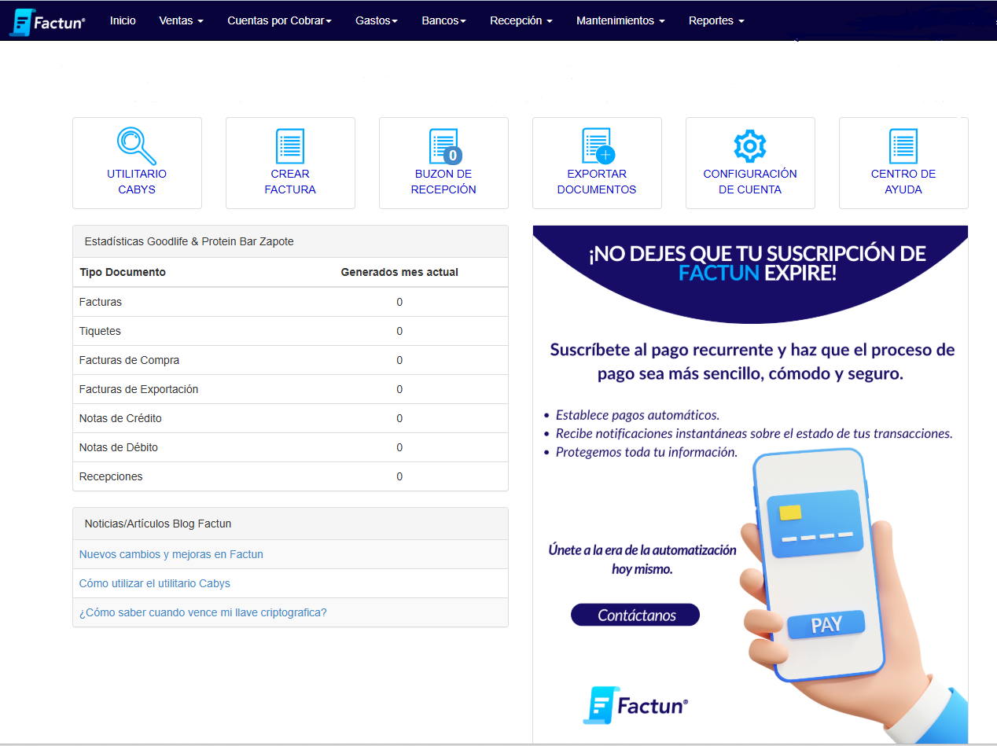
Task: Click the credit card graphic on phone
Action: tap(815, 524)
